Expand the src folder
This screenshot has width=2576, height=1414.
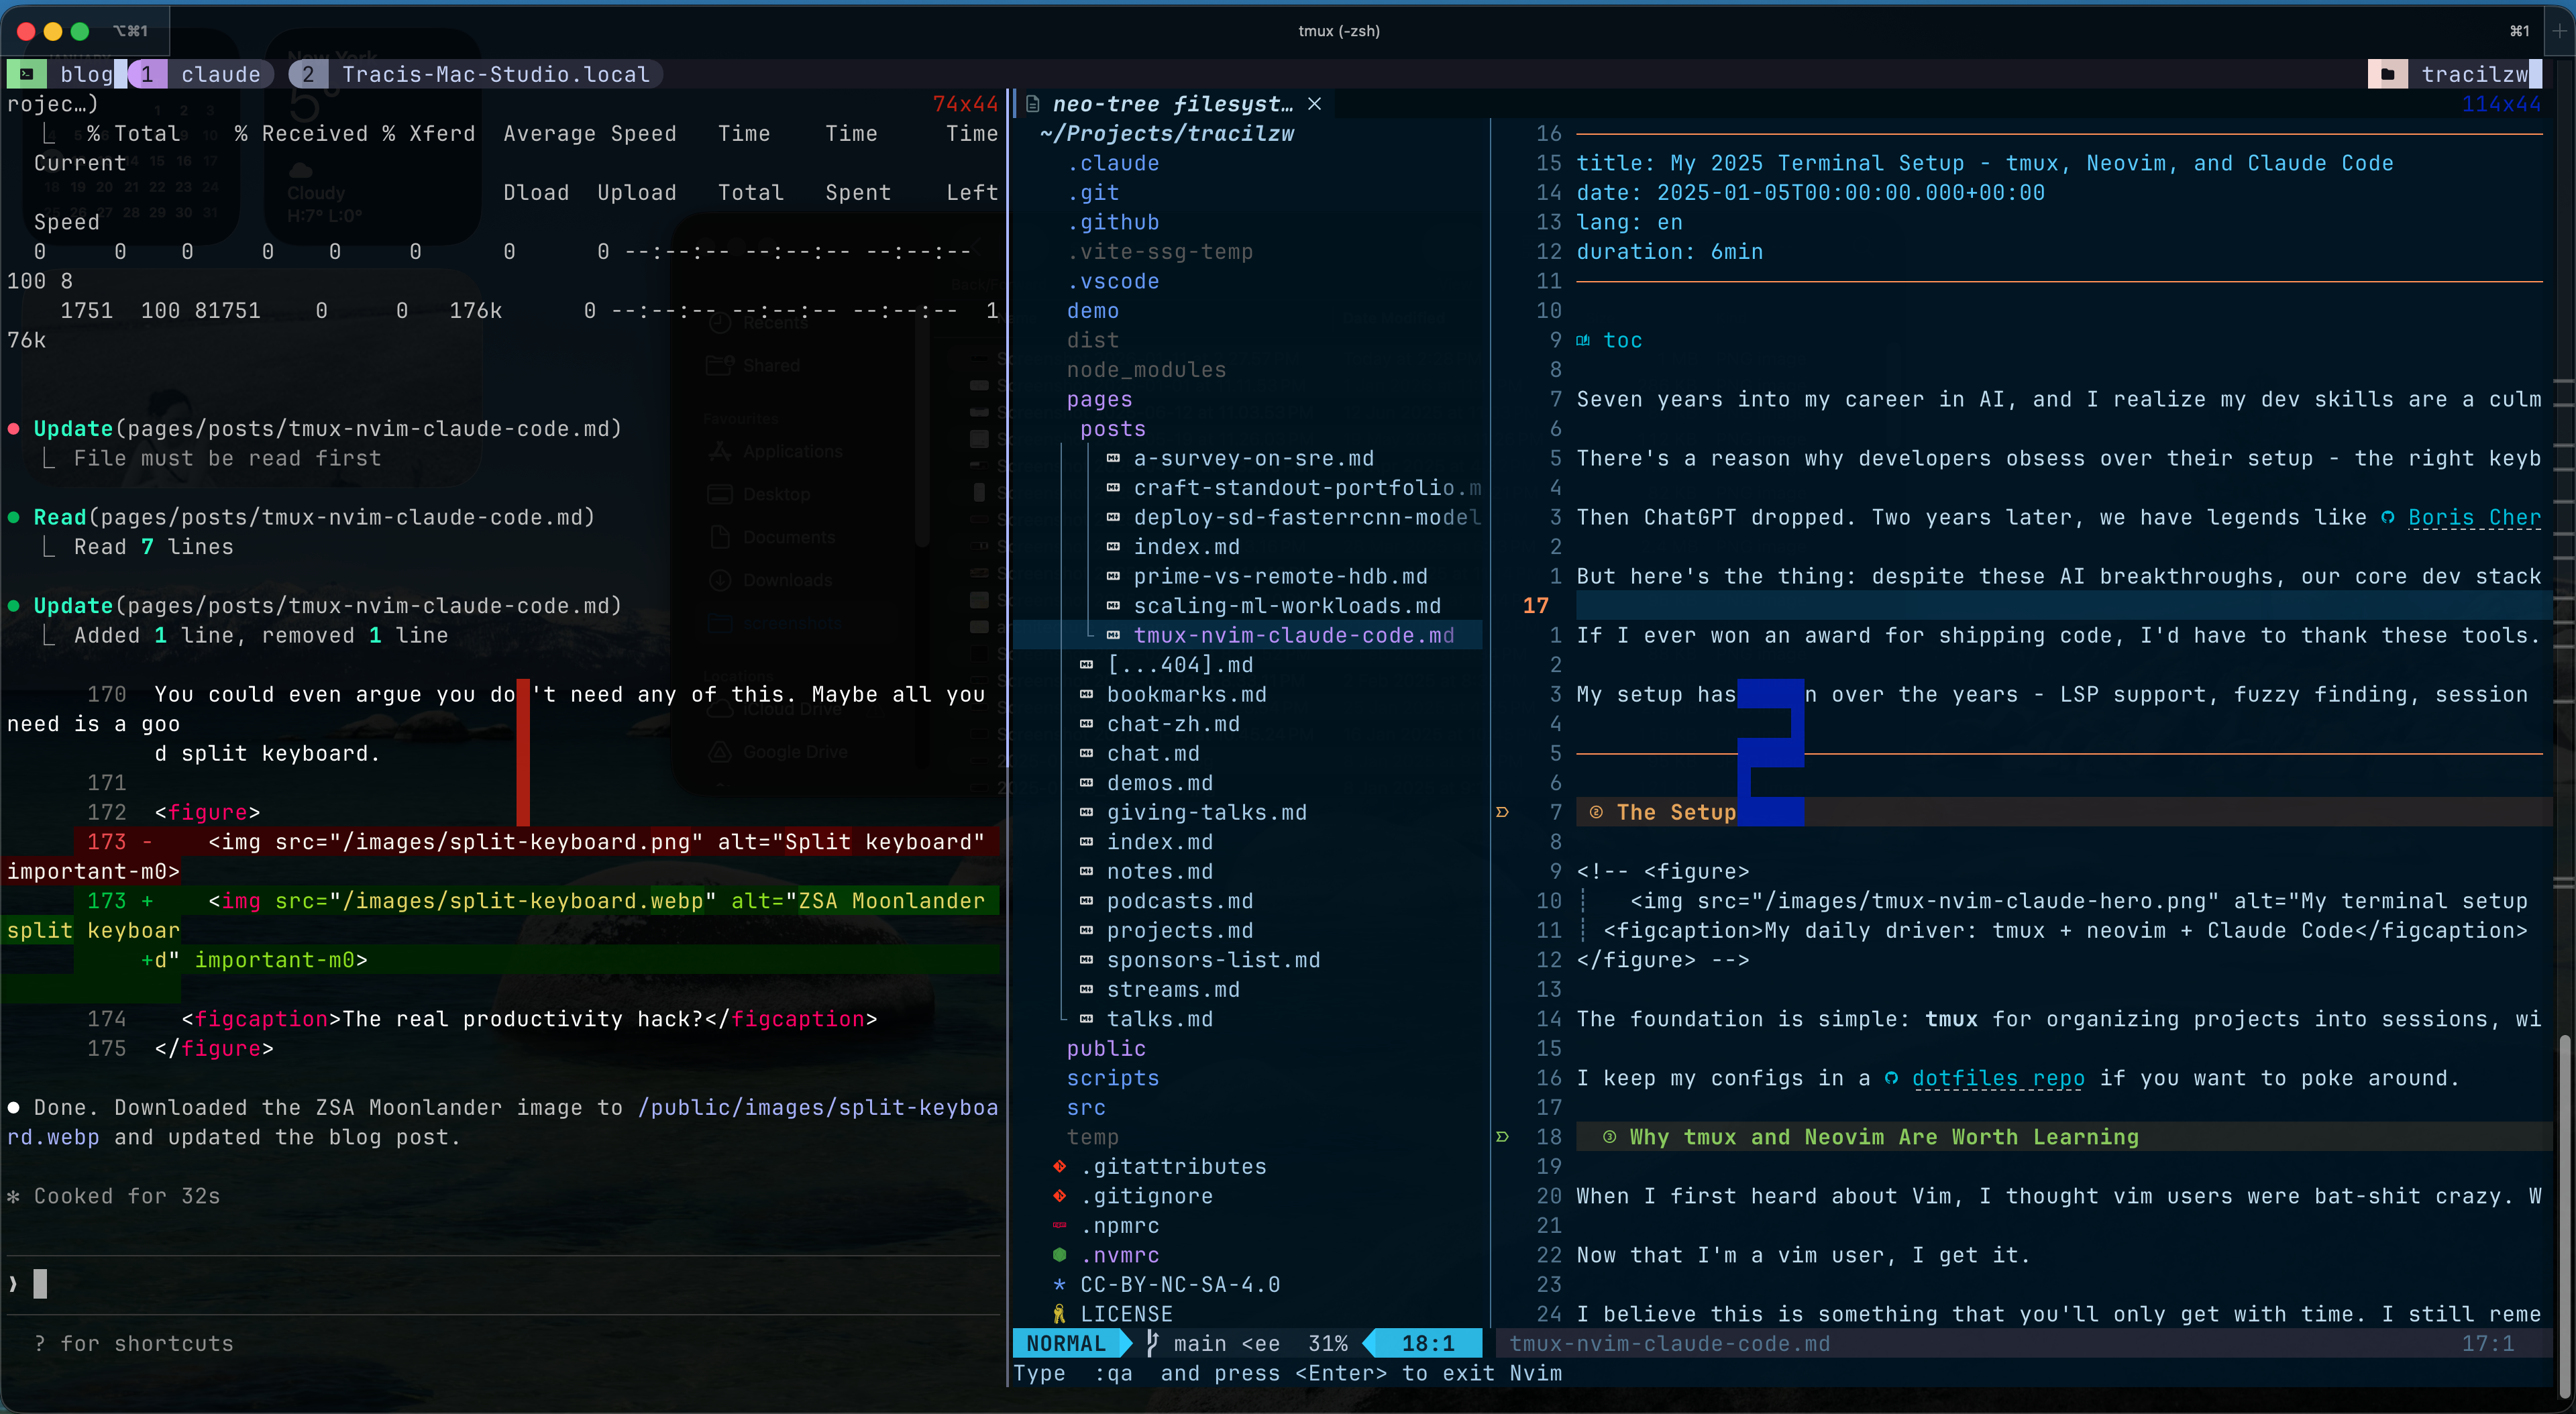click(x=1086, y=1107)
